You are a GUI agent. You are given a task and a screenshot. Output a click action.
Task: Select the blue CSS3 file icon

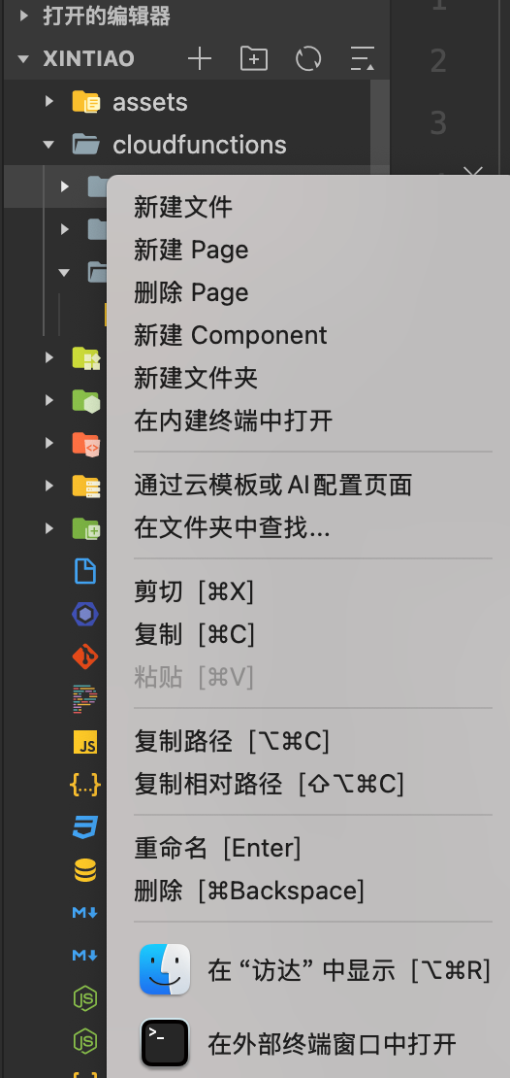(85, 827)
